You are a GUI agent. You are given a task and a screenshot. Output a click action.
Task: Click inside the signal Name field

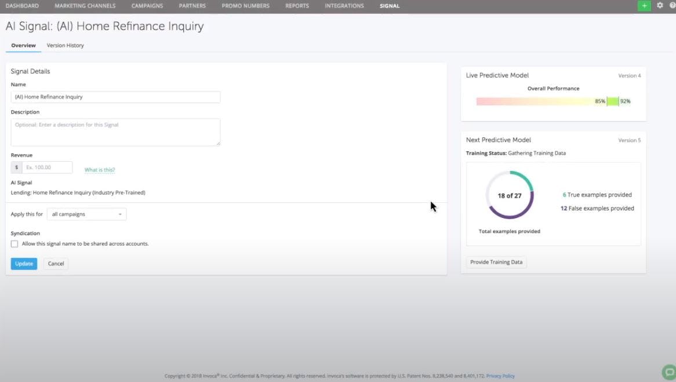(115, 97)
